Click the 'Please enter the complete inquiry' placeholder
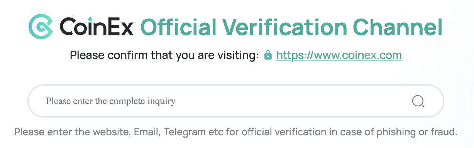Screen dimensions: 474x148 pos(110,101)
